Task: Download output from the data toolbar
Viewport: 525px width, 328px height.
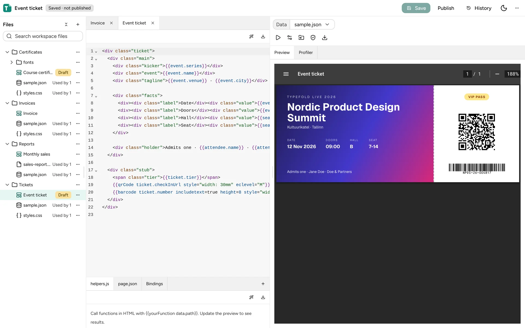Action: pos(325,38)
